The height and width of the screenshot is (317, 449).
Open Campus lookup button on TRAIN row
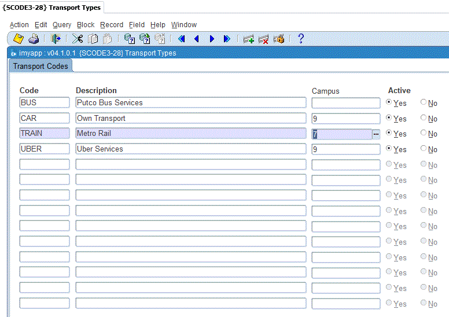click(x=376, y=134)
